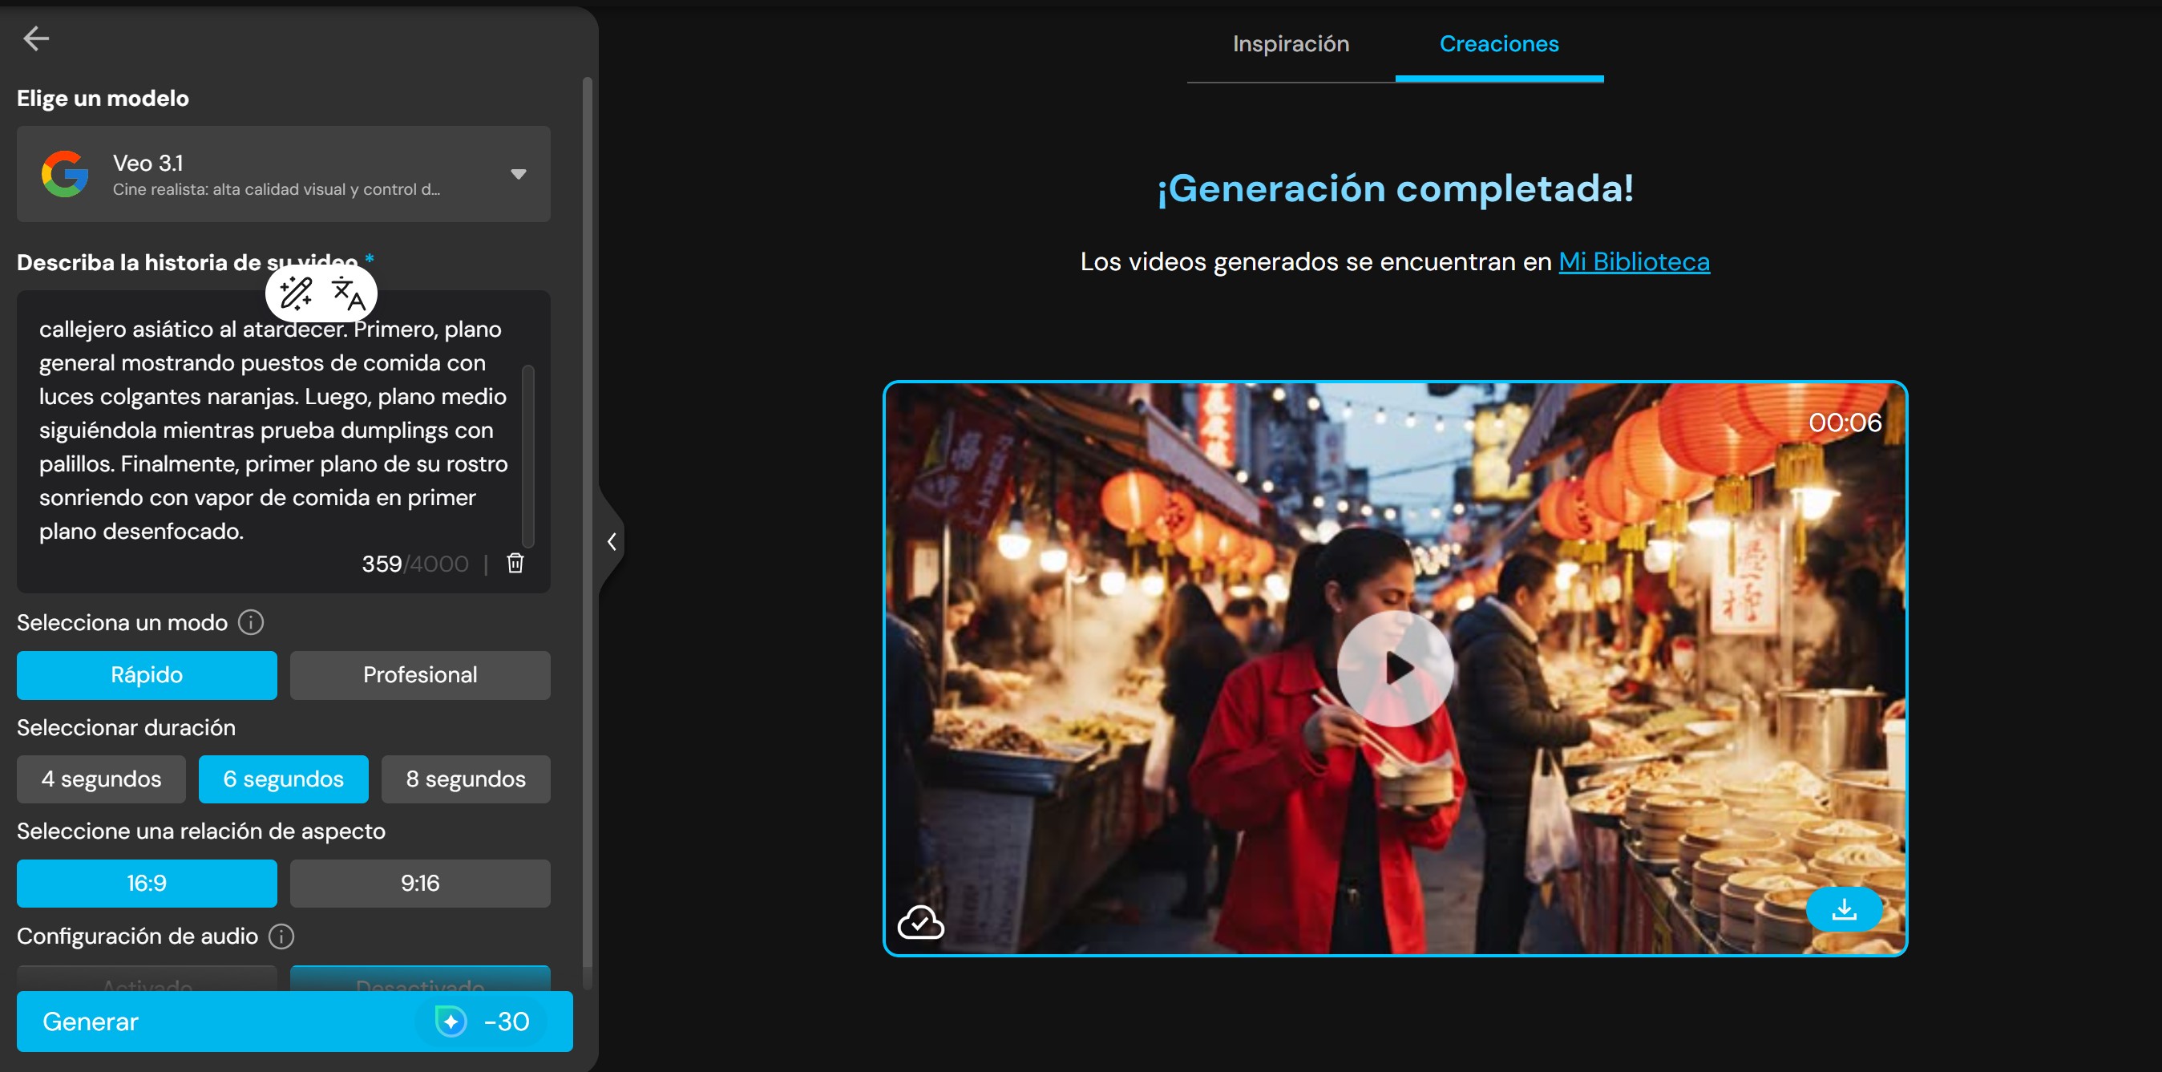Switch to the Inspiración tab

[1290, 43]
